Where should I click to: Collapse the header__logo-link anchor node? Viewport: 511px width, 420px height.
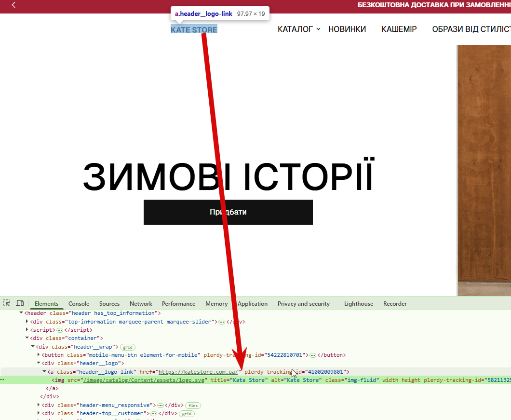pyautogui.click(x=44, y=371)
